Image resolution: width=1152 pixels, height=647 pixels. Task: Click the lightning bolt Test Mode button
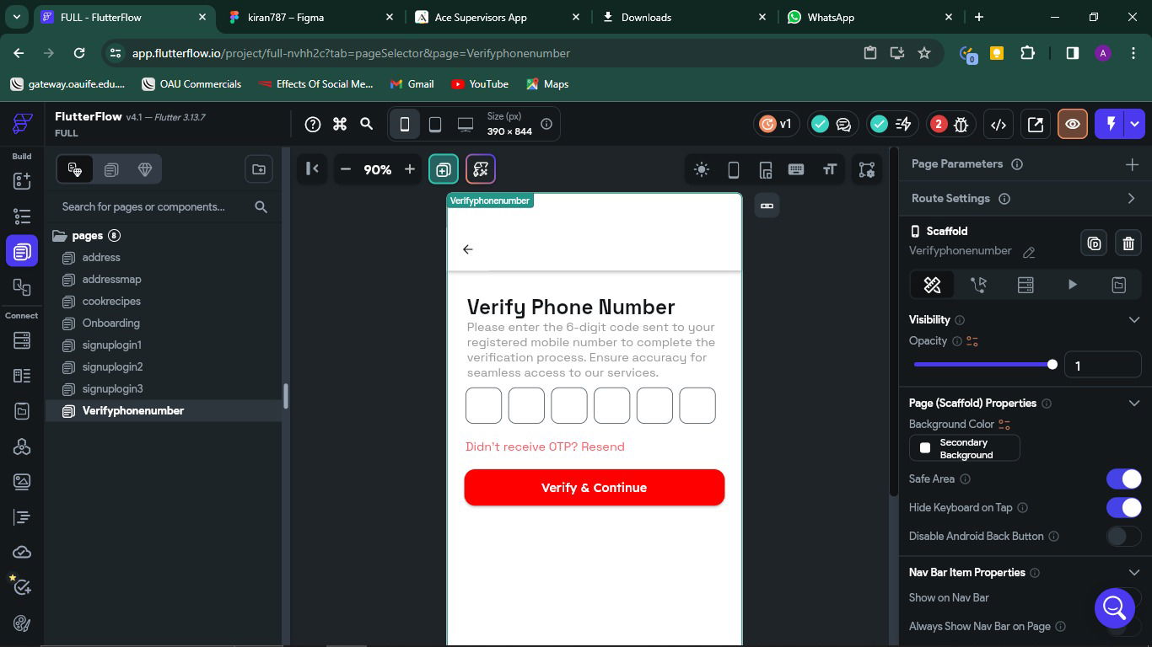tap(1111, 124)
